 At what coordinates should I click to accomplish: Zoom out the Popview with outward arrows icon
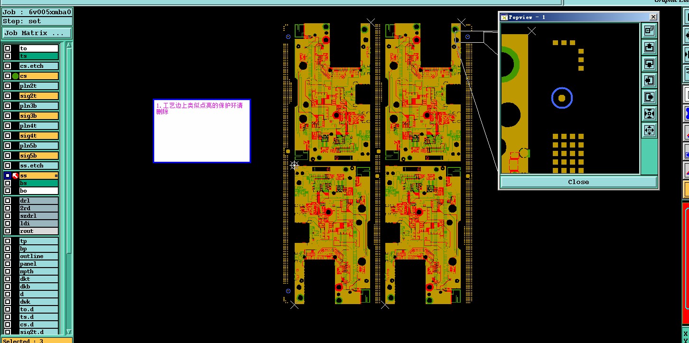pos(649,130)
